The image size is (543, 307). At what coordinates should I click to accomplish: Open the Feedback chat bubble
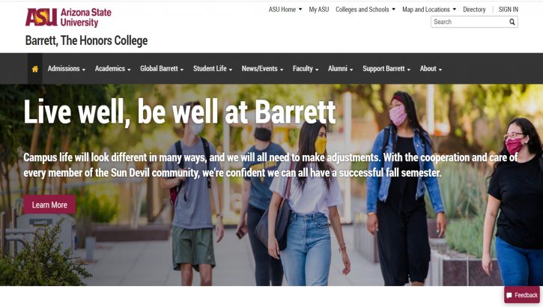tap(522, 295)
